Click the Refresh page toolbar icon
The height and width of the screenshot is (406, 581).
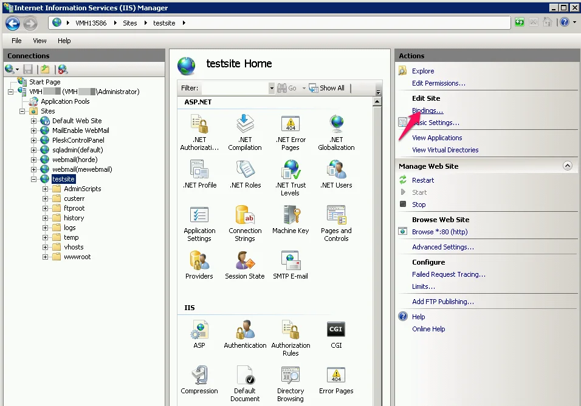pos(520,22)
